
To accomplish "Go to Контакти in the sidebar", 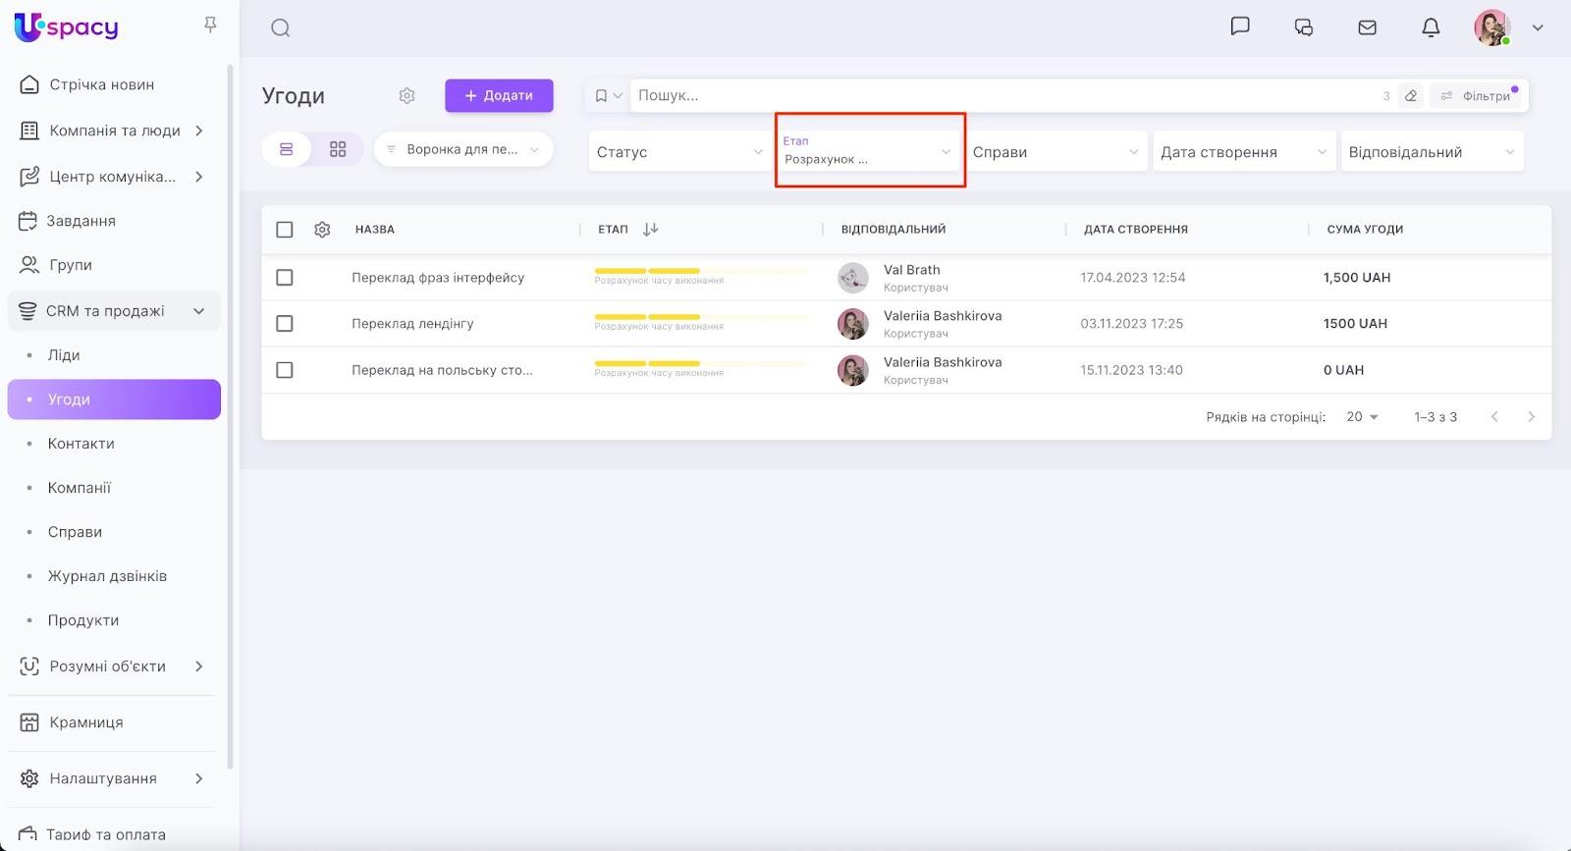I will (81, 444).
